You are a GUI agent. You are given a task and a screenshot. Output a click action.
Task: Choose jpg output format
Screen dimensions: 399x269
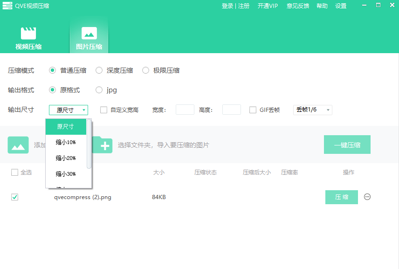[x=99, y=90]
